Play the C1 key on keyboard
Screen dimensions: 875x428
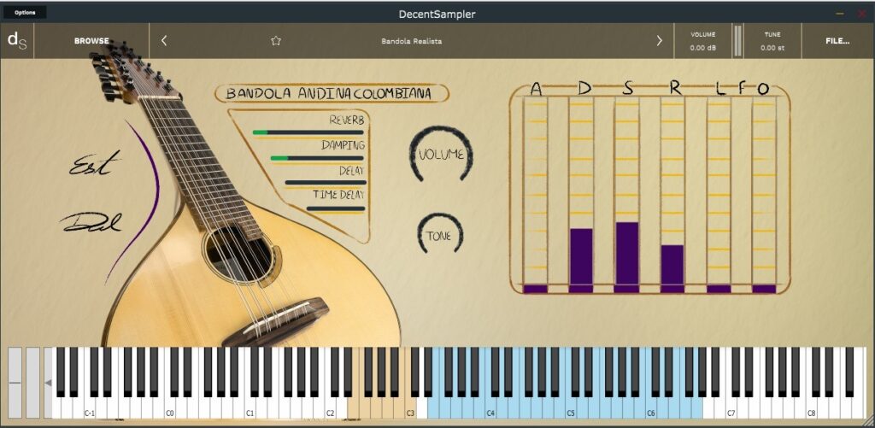click(x=250, y=408)
